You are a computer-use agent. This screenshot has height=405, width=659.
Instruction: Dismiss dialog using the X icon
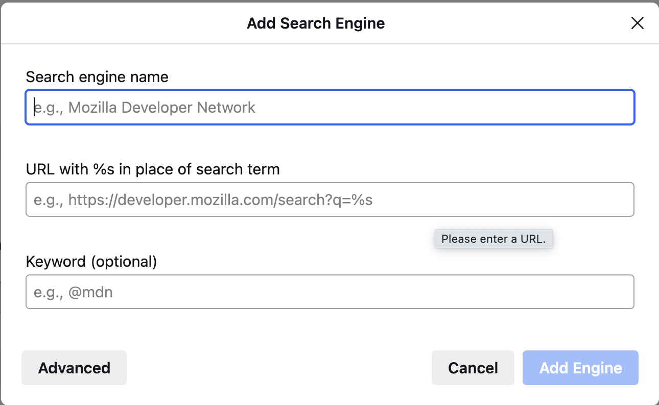(637, 23)
